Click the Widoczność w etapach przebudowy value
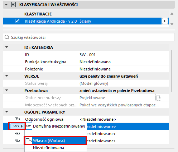This screenshot has width=178, height=152. pyautogui.click(x=119, y=105)
